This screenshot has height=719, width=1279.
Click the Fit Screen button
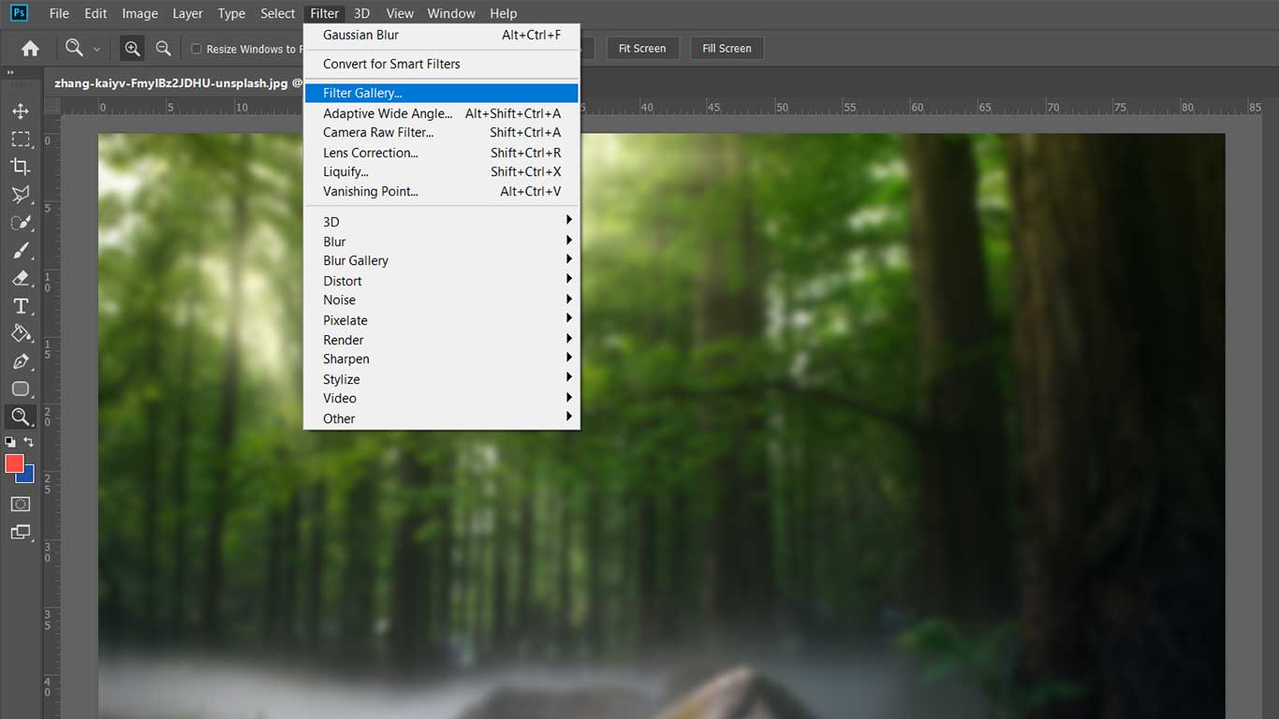click(x=642, y=49)
